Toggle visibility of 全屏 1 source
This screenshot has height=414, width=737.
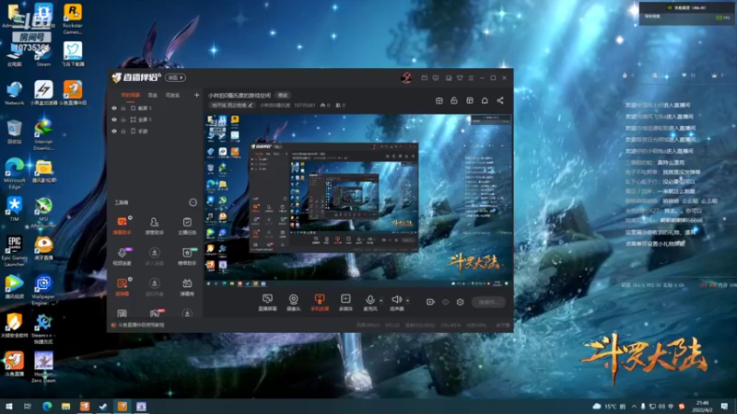coord(113,120)
